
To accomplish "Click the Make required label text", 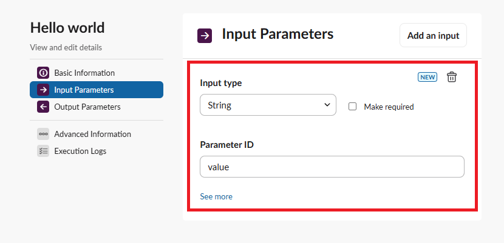I will click(389, 107).
